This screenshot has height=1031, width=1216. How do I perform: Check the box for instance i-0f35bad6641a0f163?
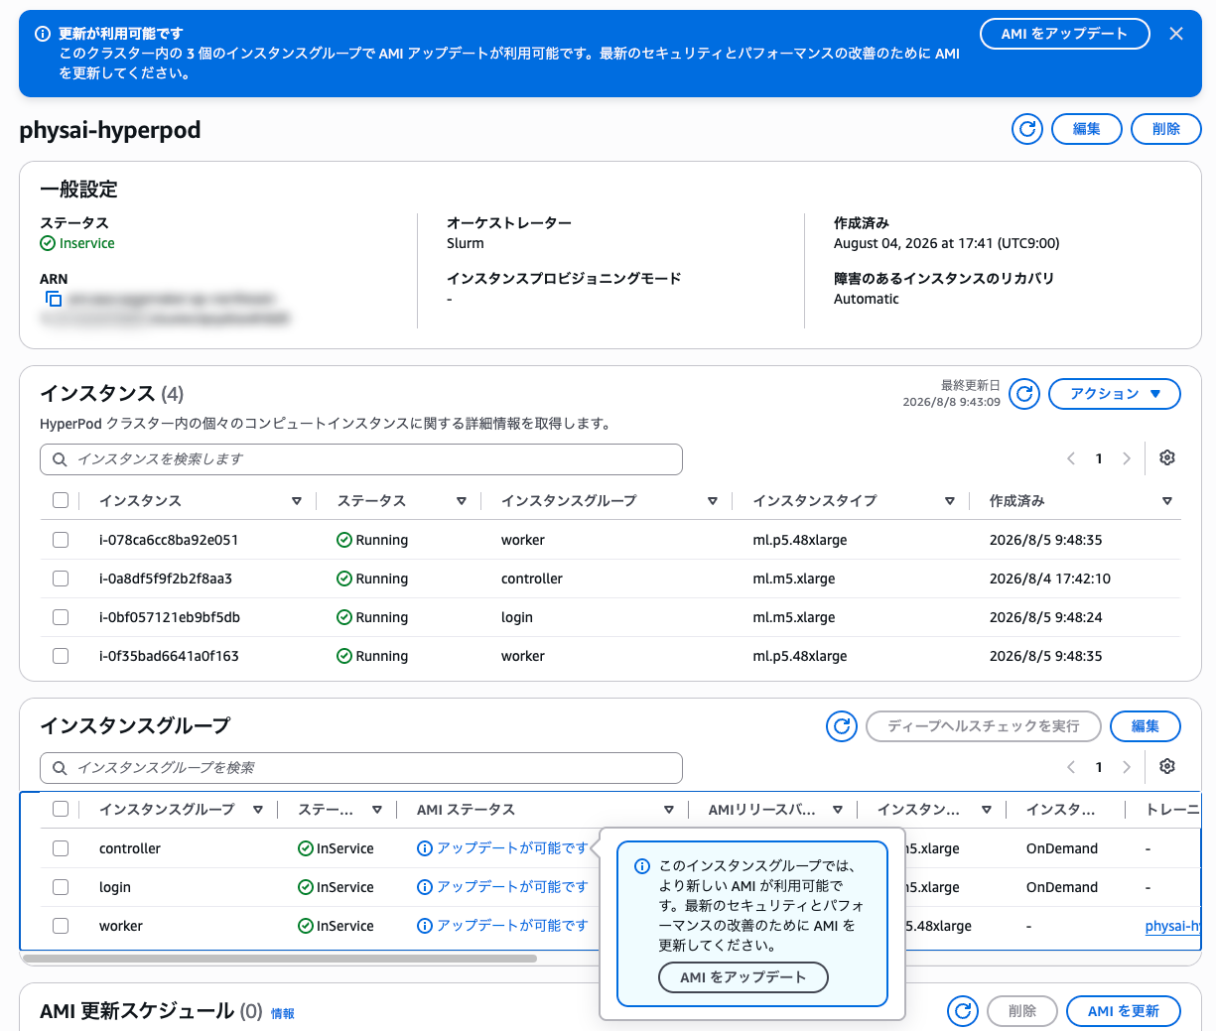click(61, 656)
